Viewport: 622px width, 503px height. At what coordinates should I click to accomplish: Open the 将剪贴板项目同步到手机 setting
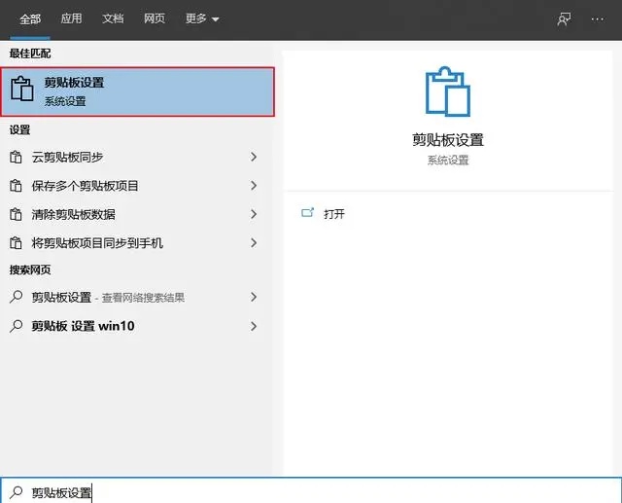(136, 243)
